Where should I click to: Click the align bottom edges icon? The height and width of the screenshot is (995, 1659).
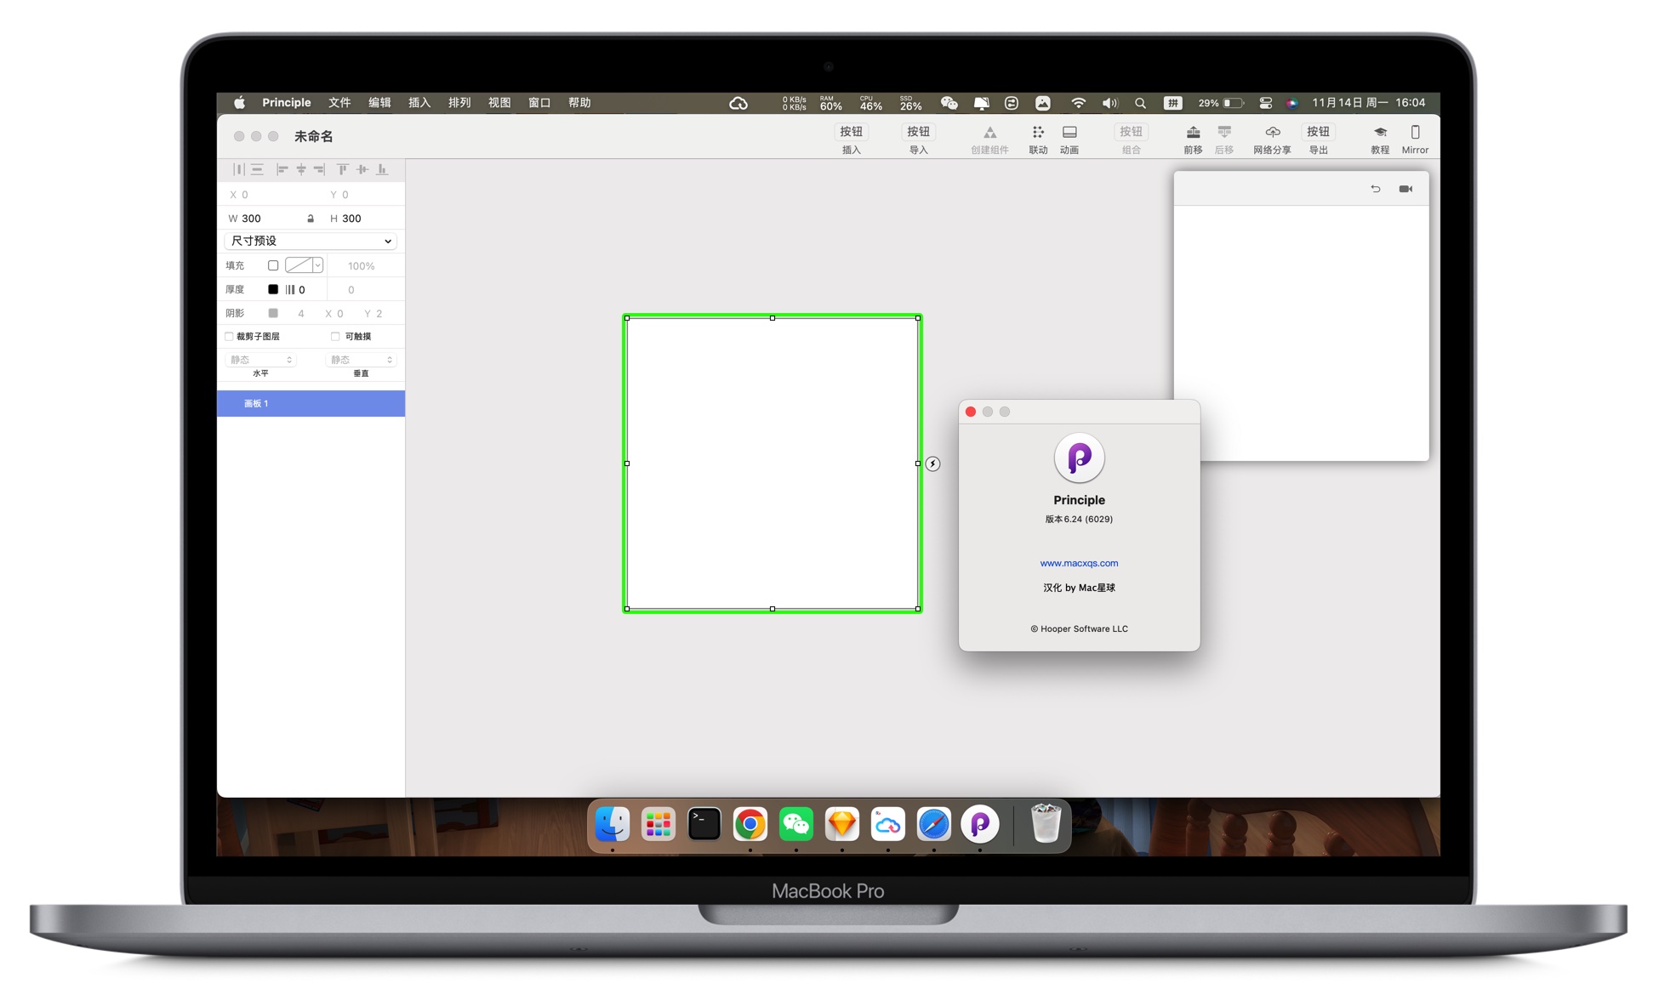point(382,169)
